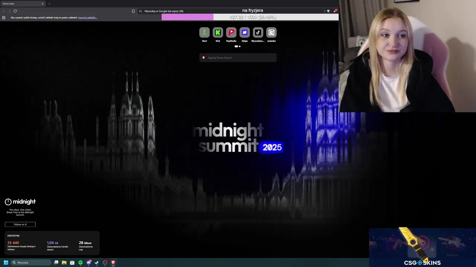Open Discord from the taskbar
476x267 pixels.
tap(89, 263)
